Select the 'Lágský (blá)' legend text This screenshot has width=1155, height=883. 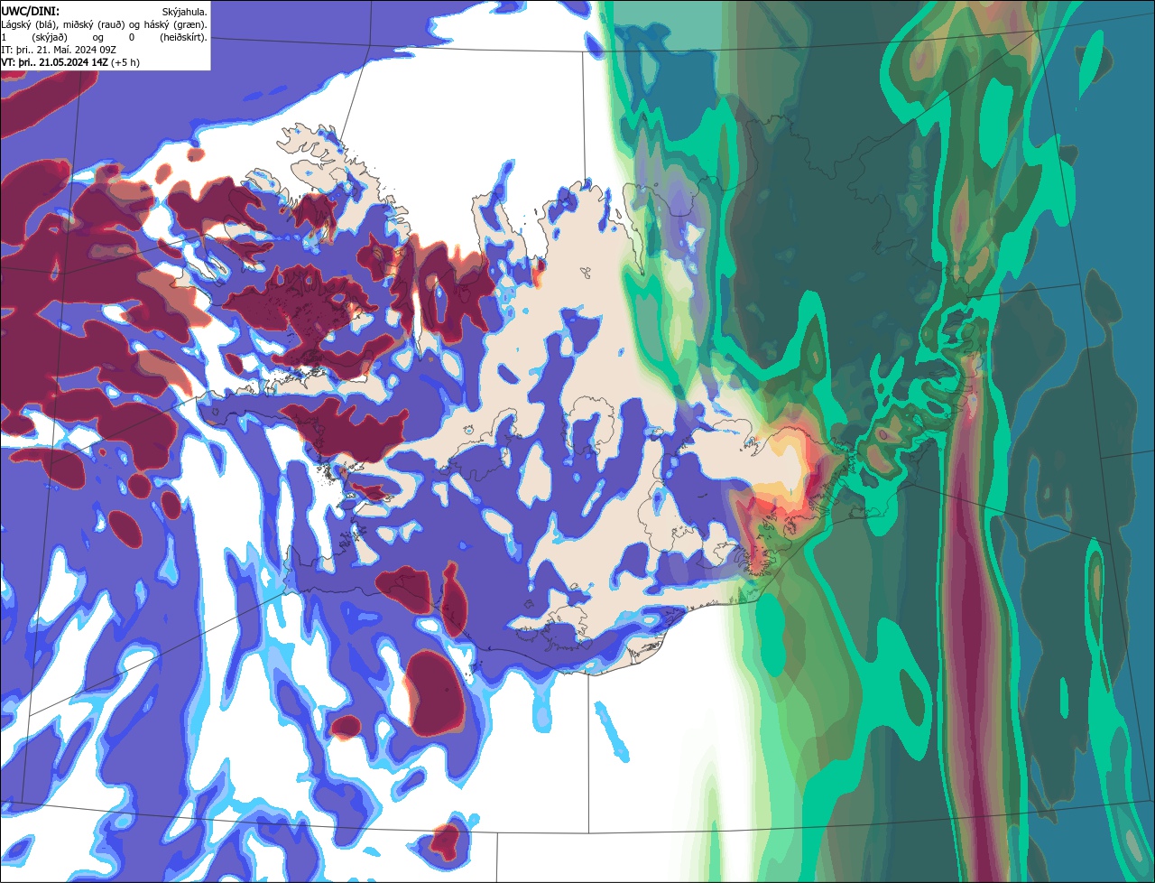point(28,25)
